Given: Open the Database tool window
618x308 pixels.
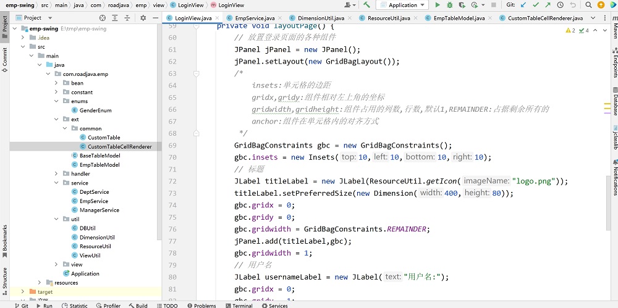Looking at the screenshot, I should pyautogui.click(x=614, y=102).
